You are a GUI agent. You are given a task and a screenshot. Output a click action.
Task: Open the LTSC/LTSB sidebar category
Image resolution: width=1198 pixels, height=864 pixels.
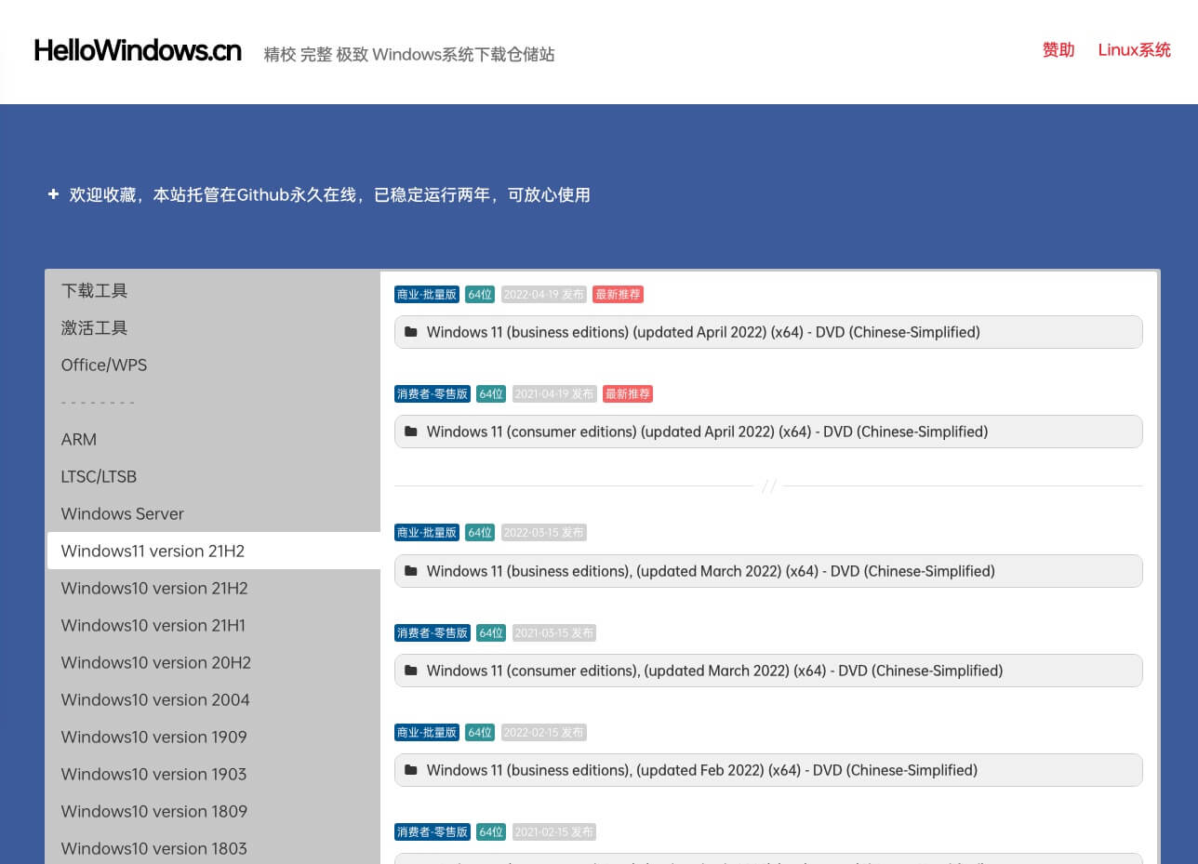click(214, 476)
